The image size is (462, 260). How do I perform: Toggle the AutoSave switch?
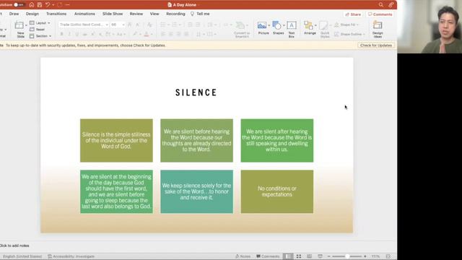coord(19,5)
